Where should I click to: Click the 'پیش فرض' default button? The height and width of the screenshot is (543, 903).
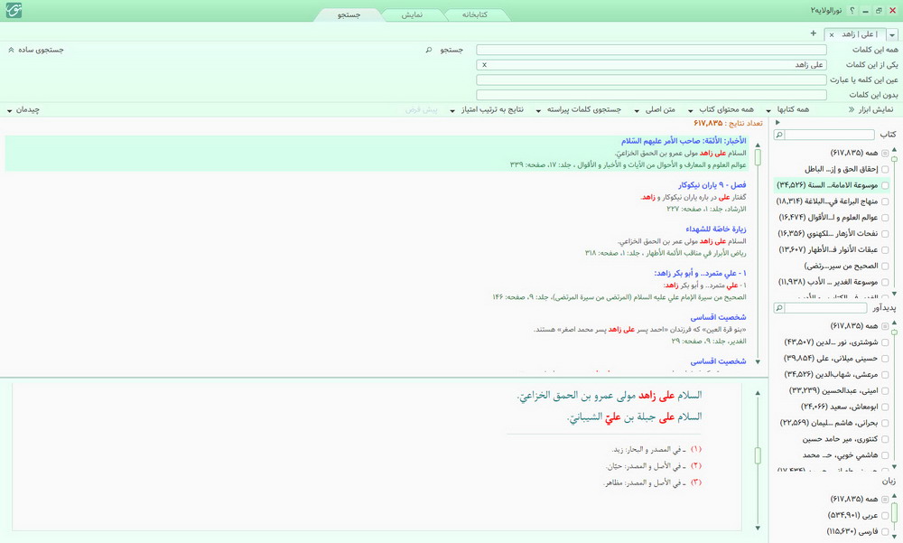click(421, 109)
